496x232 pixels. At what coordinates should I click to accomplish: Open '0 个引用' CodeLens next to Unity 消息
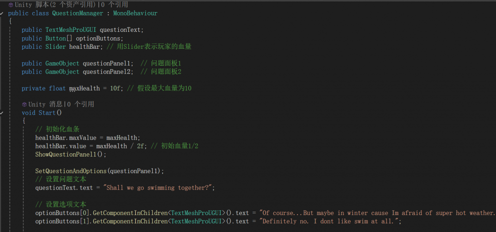[x=80, y=104]
